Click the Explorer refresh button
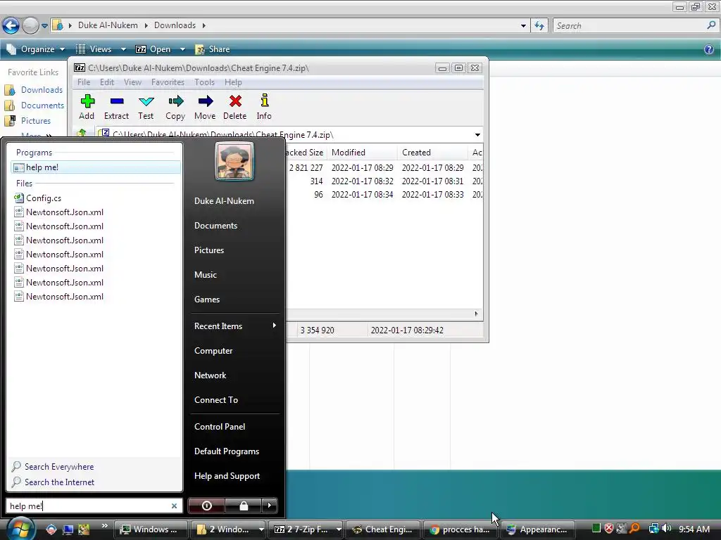Screen dimensions: 721x540 [x=539, y=26]
